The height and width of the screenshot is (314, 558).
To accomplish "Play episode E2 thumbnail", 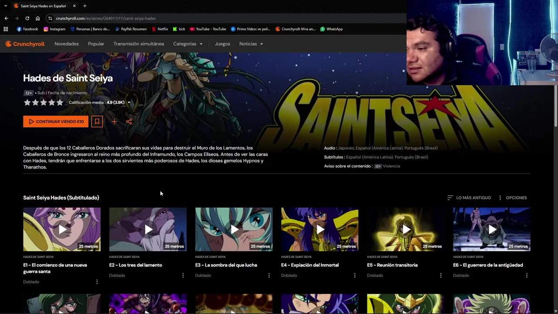I will click(148, 229).
